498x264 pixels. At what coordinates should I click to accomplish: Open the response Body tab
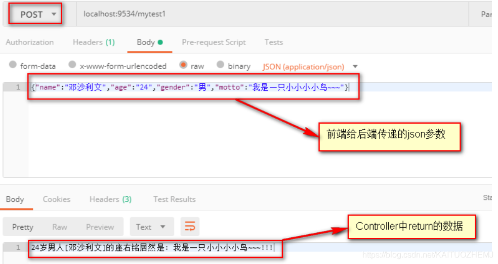click(15, 199)
